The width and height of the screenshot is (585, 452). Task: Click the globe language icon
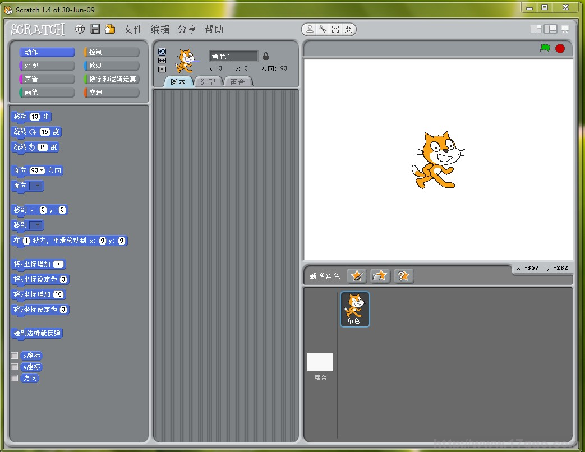tap(80, 29)
